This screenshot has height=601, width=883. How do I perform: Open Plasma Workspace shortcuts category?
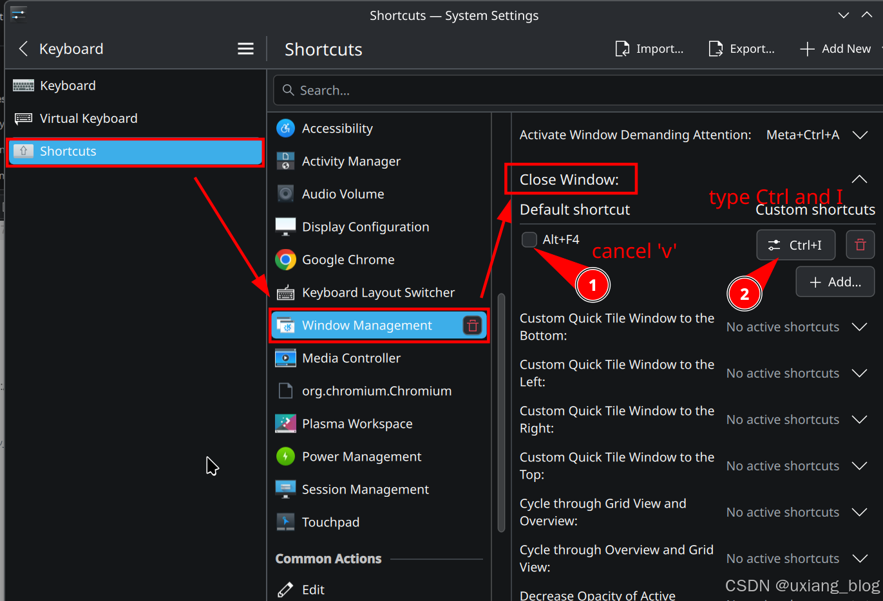coord(379,423)
